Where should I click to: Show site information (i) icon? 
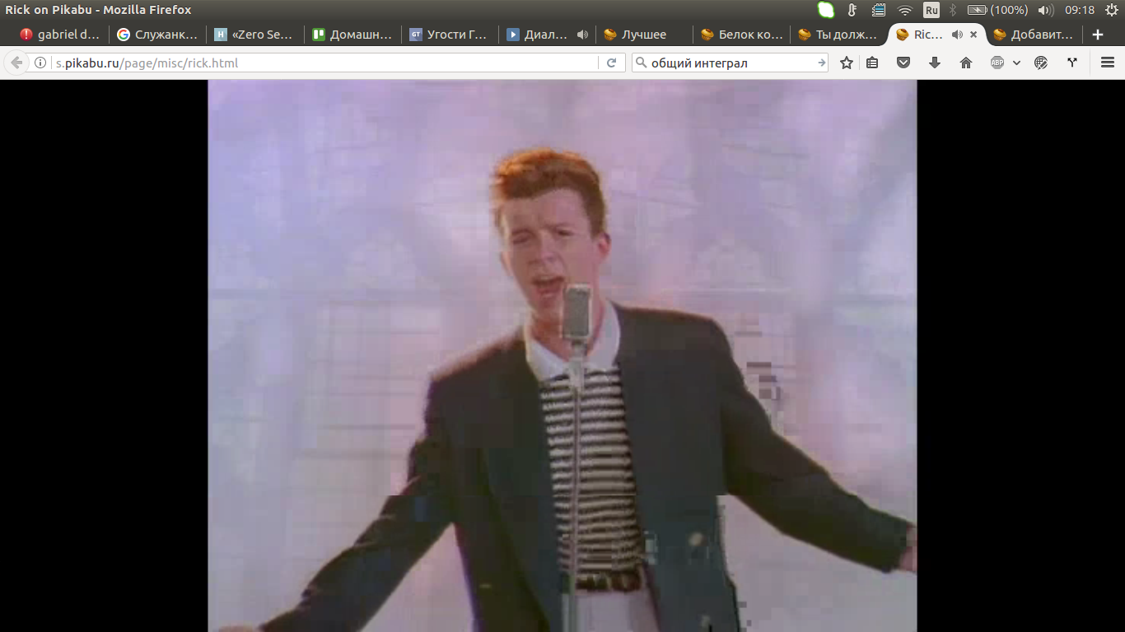40,63
